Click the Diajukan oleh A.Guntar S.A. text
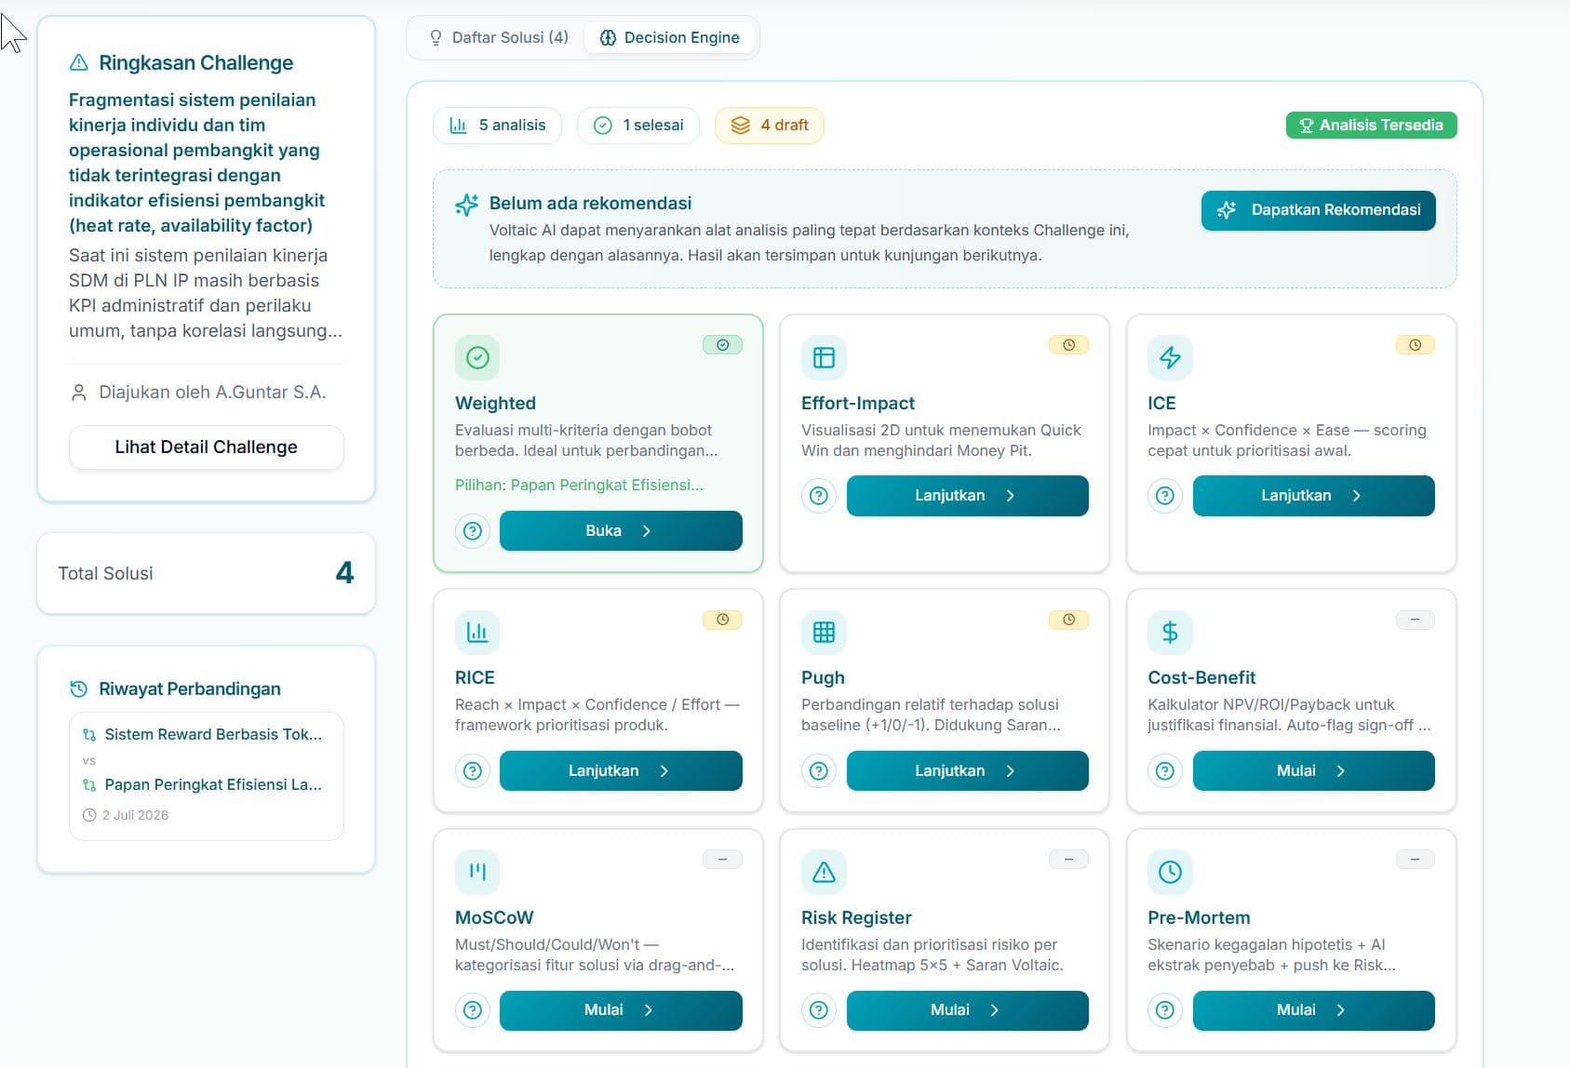1570x1068 pixels. point(212,393)
